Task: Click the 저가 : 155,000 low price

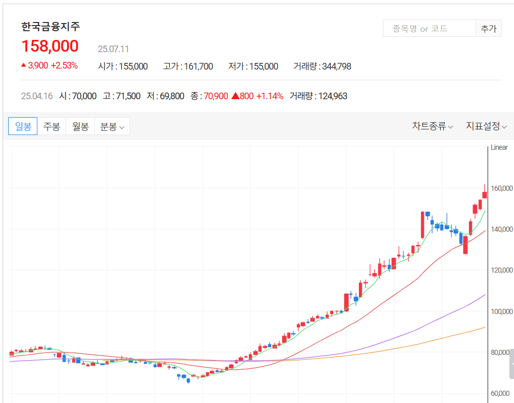Action: pos(253,66)
